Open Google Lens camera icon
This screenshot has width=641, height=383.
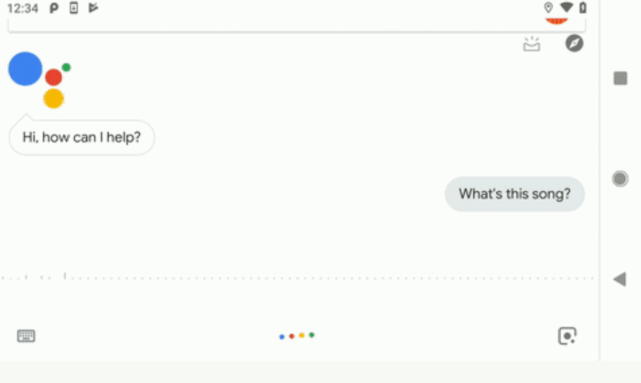coord(567,336)
